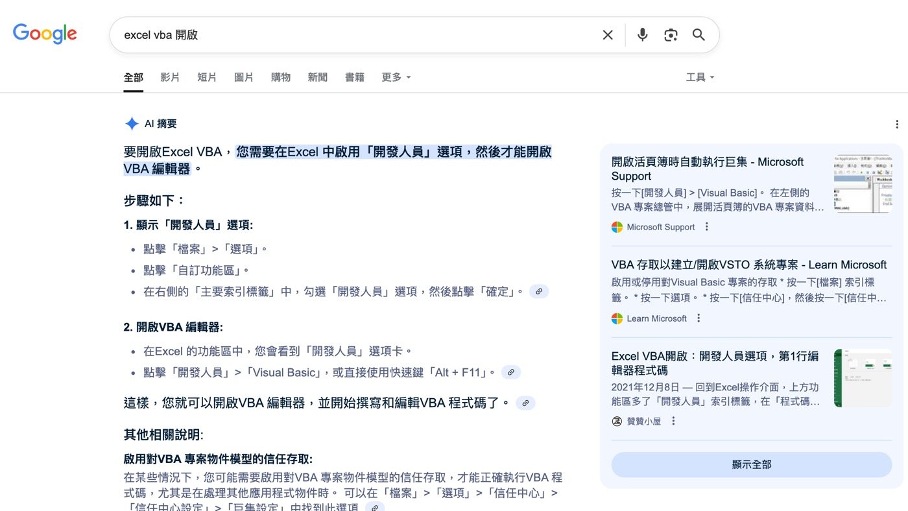908x511 pixels.
Task: Switch to the 新聞 tab
Action: pyautogui.click(x=318, y=77)
